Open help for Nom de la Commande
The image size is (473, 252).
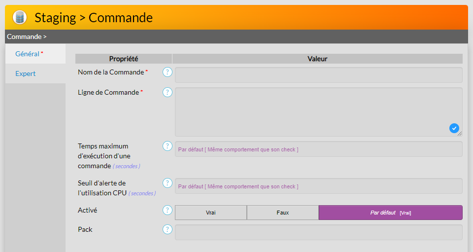[168, 72]
